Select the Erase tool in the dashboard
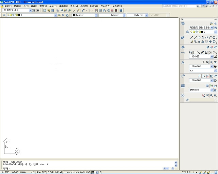This screenshot has width=218, height=174. tap(191, 41)
